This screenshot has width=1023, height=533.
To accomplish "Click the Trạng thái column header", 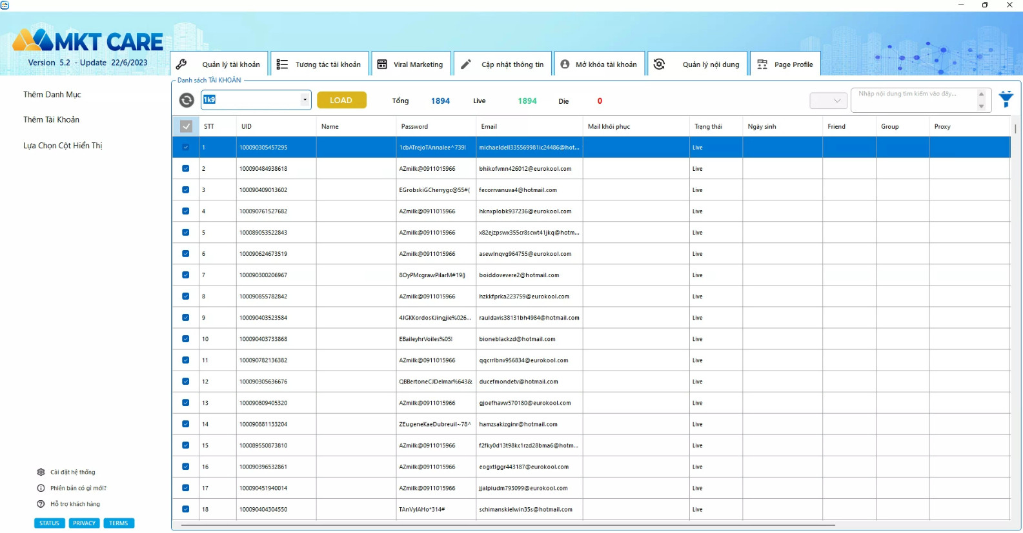I will (x=716, y=126).
